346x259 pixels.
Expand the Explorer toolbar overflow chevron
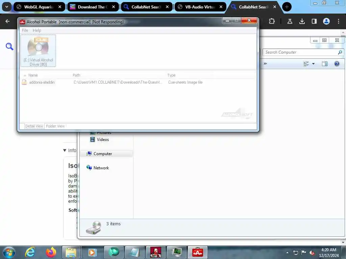pyautogui.click(x=265, y=64)
